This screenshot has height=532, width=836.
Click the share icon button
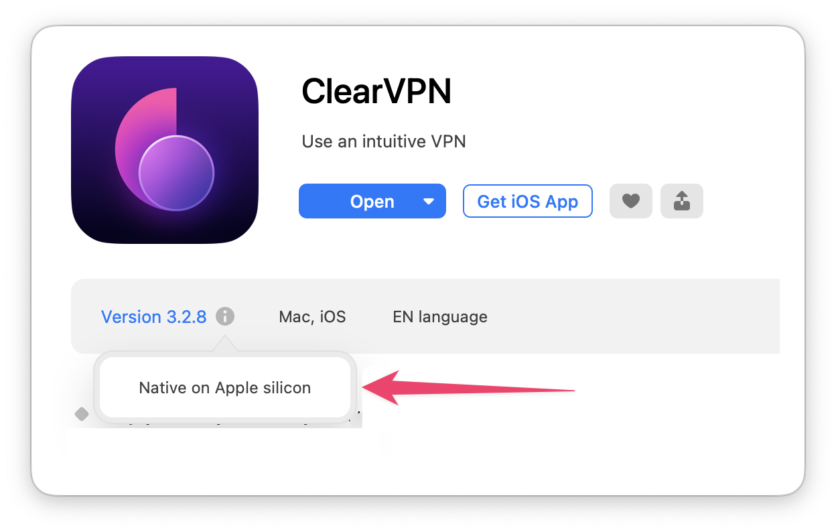681,201
